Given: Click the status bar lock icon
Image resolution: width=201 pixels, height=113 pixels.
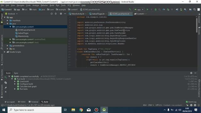Looking at the screenshot, I should tap(187, 105).
